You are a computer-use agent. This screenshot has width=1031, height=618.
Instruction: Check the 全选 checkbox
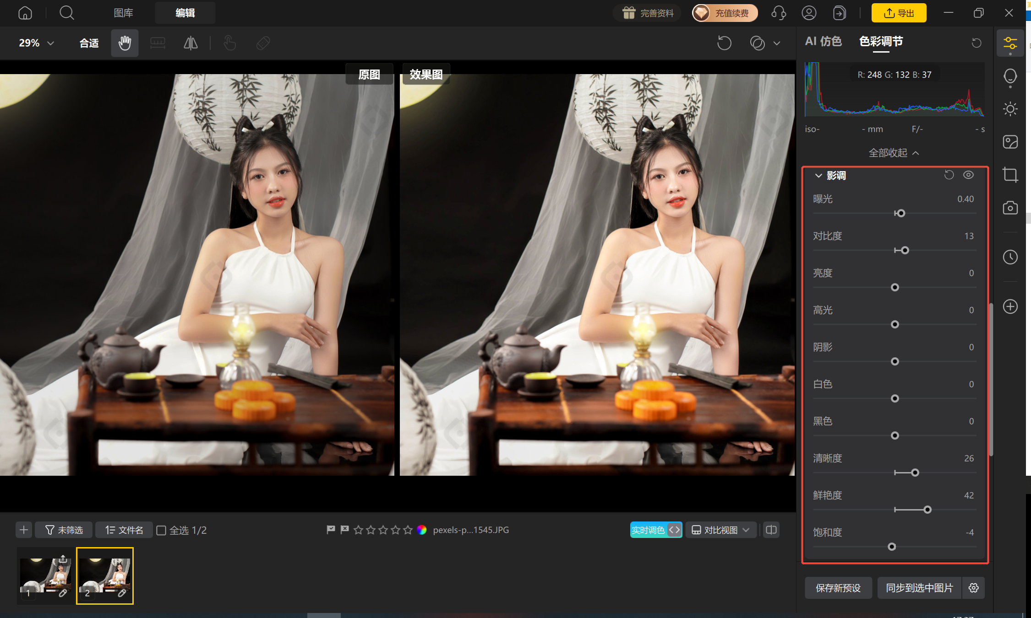[161, 530]
